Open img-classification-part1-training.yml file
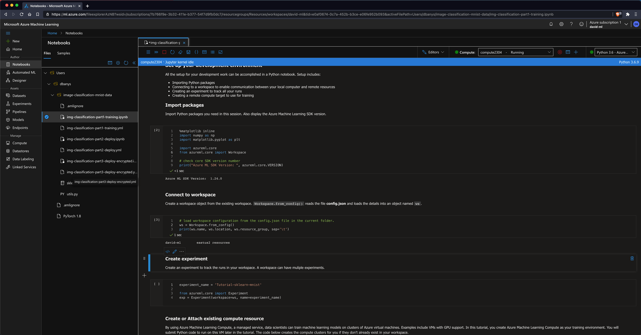 click(95, 128)
